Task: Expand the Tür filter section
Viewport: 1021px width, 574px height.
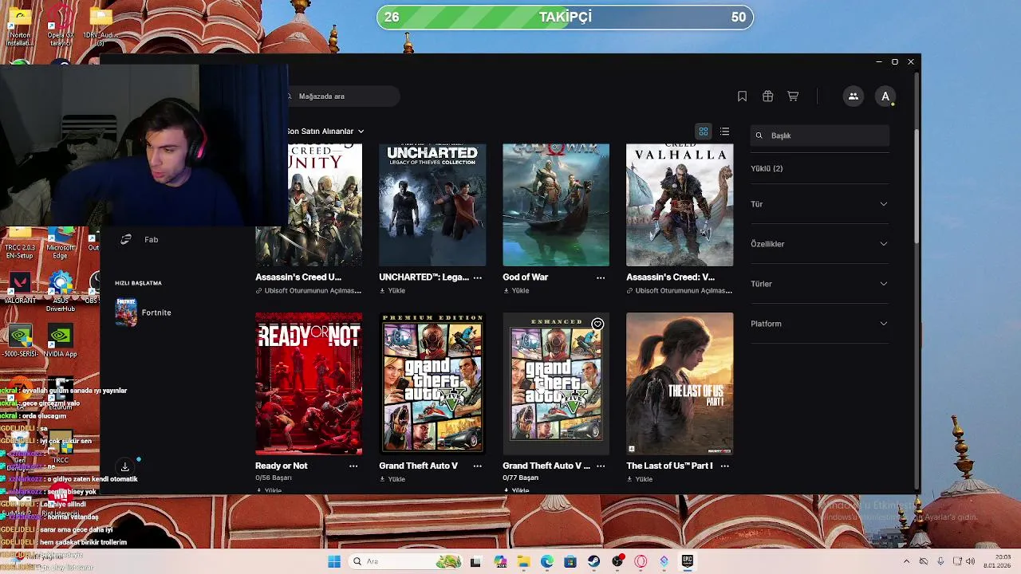Action: click(x=819, y=204)
